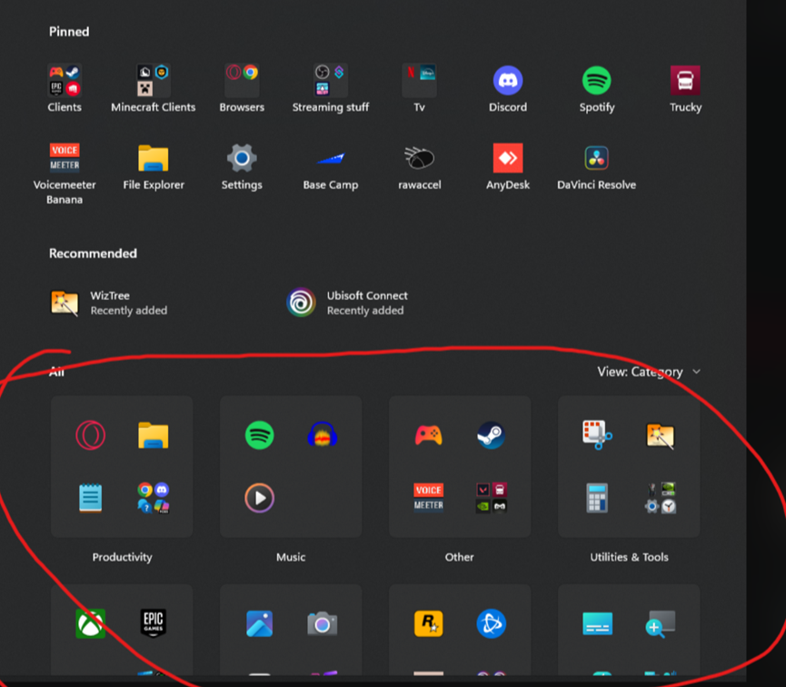This screenshot has width=786, height=687.
Task: Open the Trucky app
Action: [x=685, y=88]
